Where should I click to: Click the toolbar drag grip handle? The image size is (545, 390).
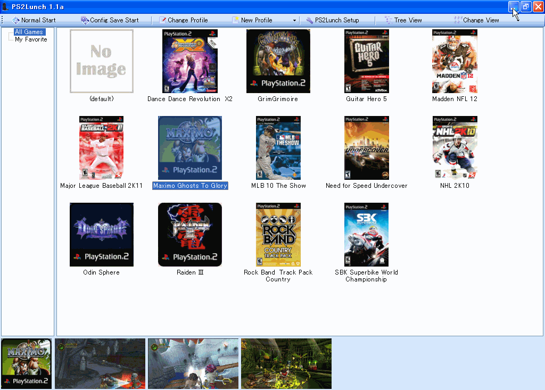[3, 20]
